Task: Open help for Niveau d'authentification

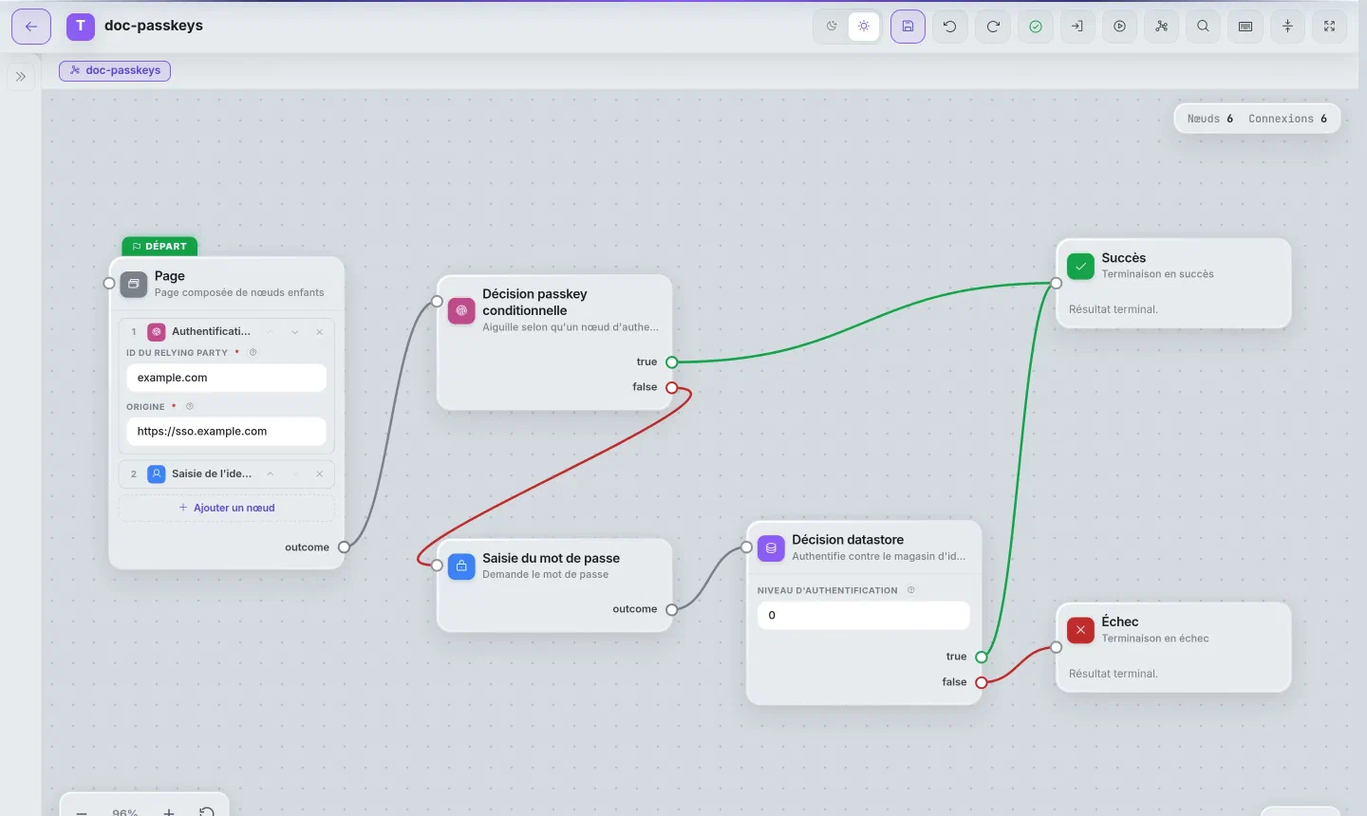Action: pyautogui.click(x=911, y=590)
